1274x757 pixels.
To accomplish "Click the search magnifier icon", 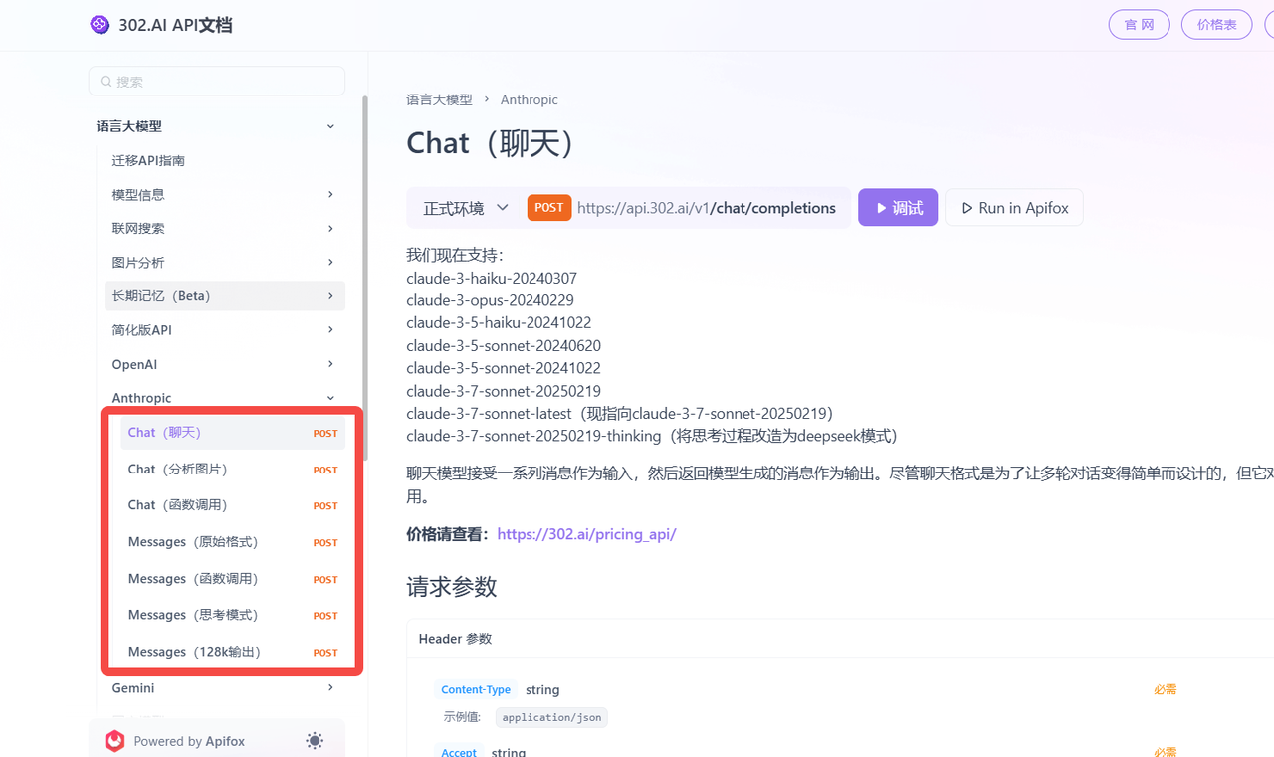I will point(105,82).
